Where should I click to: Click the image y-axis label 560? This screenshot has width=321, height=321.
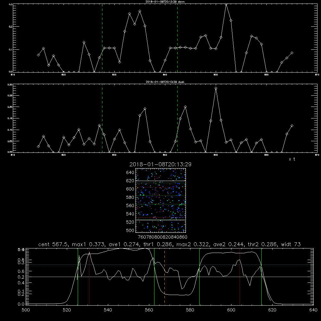(x=130, y=205)
